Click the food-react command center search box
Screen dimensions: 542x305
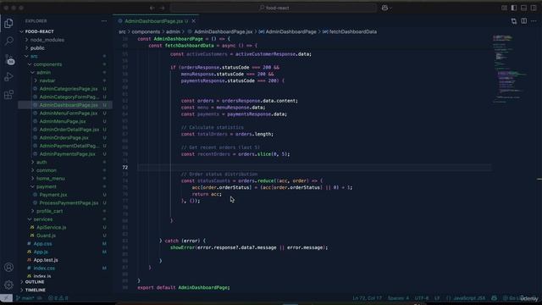274,8
